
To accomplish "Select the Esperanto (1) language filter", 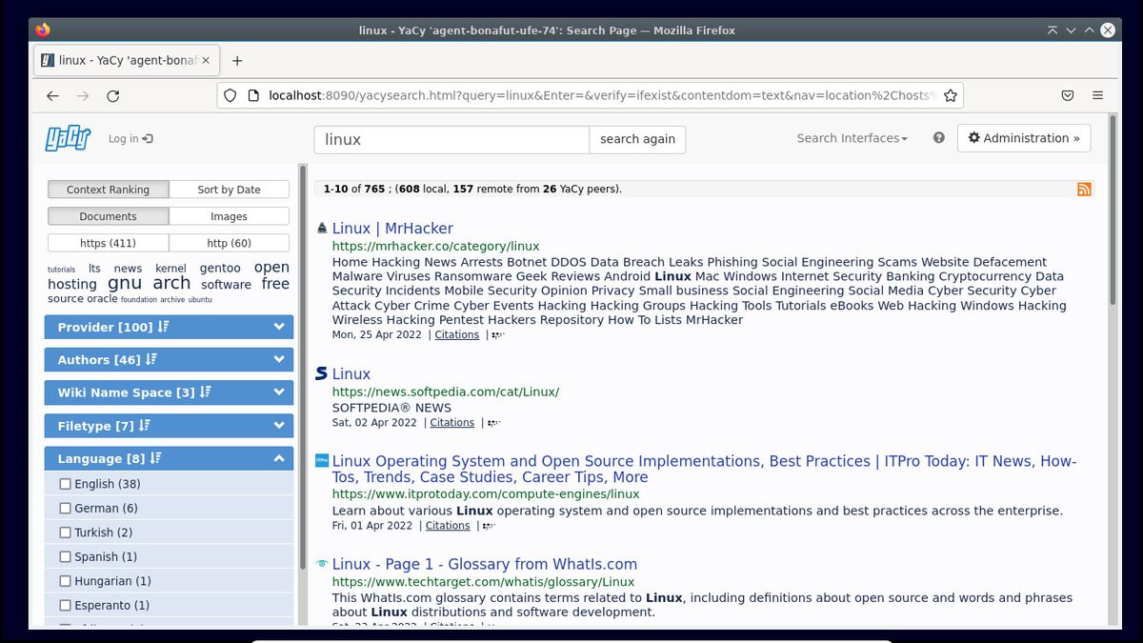I will coord(65,604).
